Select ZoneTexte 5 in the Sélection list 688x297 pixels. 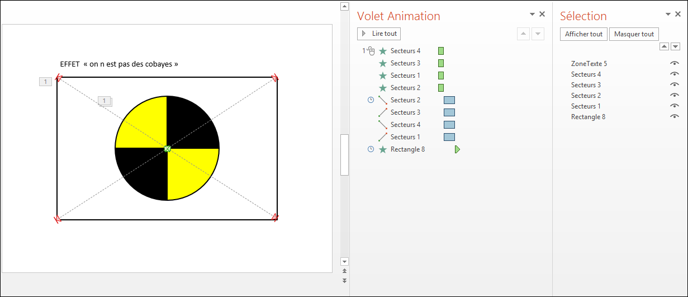(x=589, y=64)
